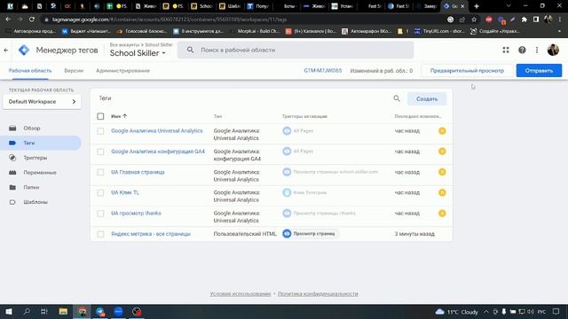Open UA Клик TL tag

(x=125, y=192)
